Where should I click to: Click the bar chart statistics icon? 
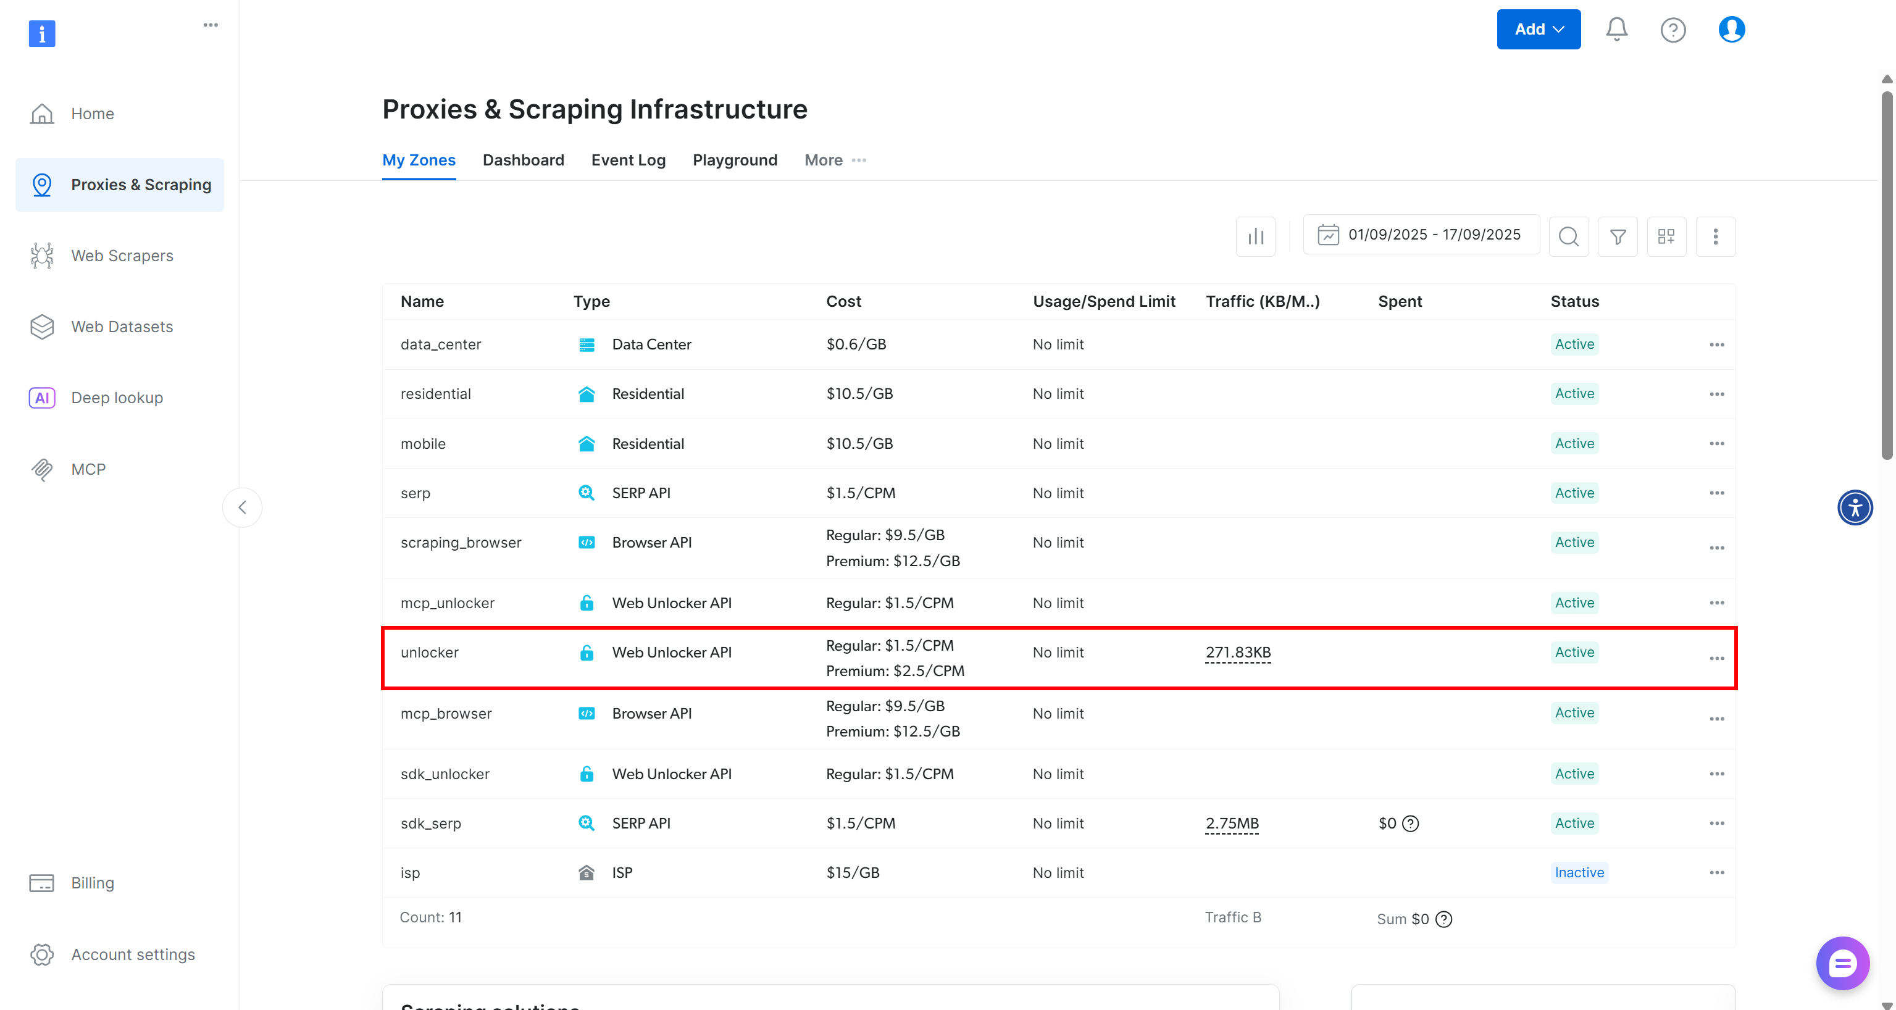click(1255, 236)
